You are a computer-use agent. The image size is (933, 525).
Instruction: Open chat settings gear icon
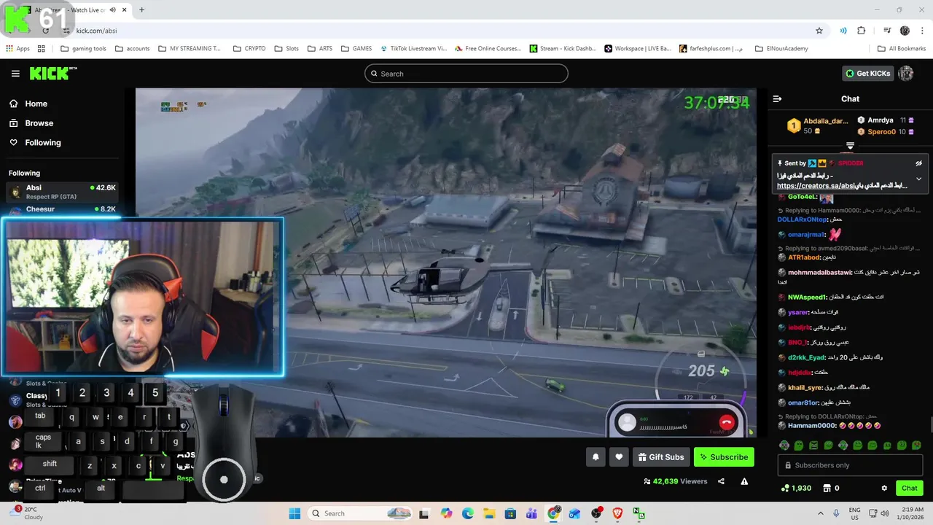pyautogui.click(x=884, y=488)
